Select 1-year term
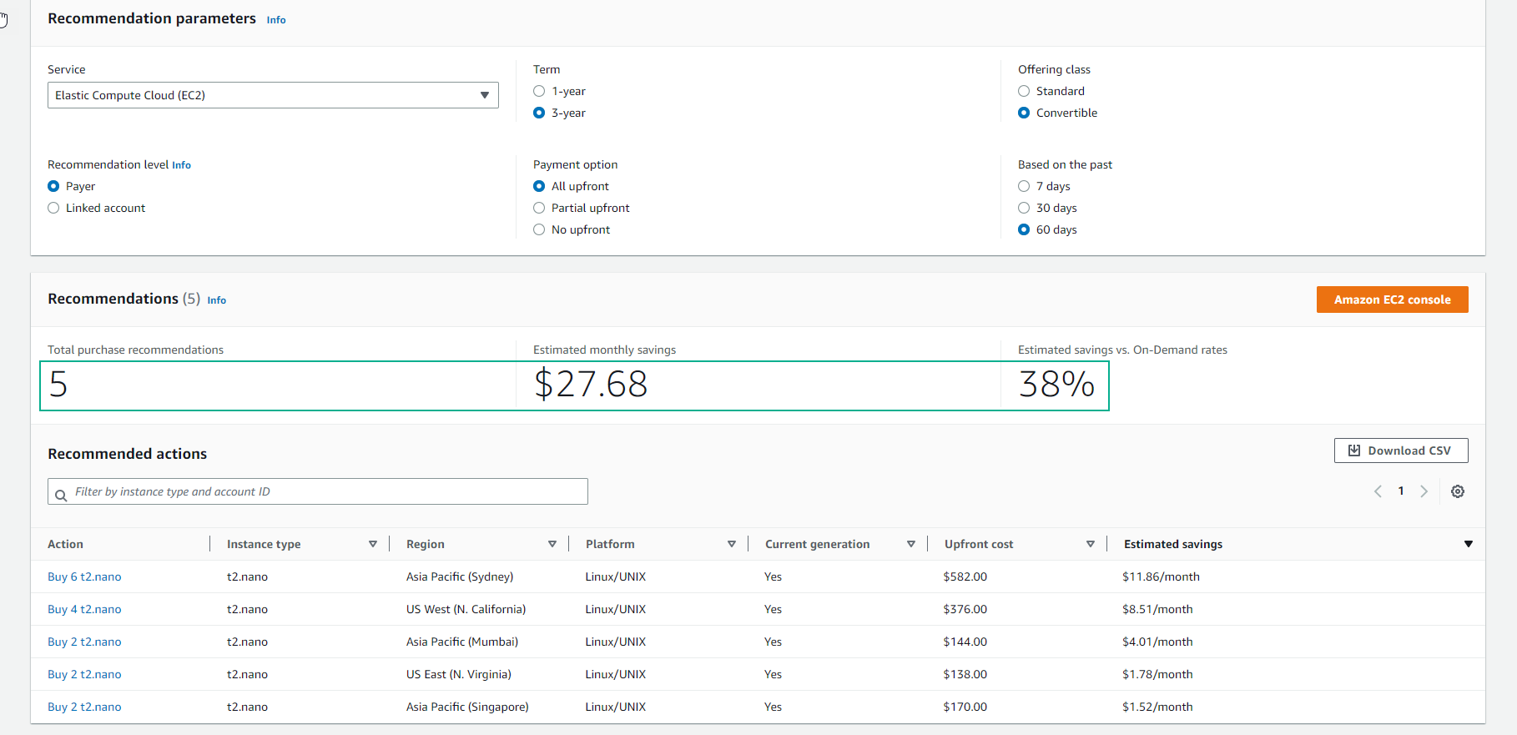Viewport: 1517px width, 735px height. [539, 91]
